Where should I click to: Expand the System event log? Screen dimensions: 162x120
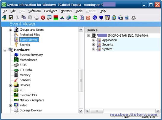[93, 49]
